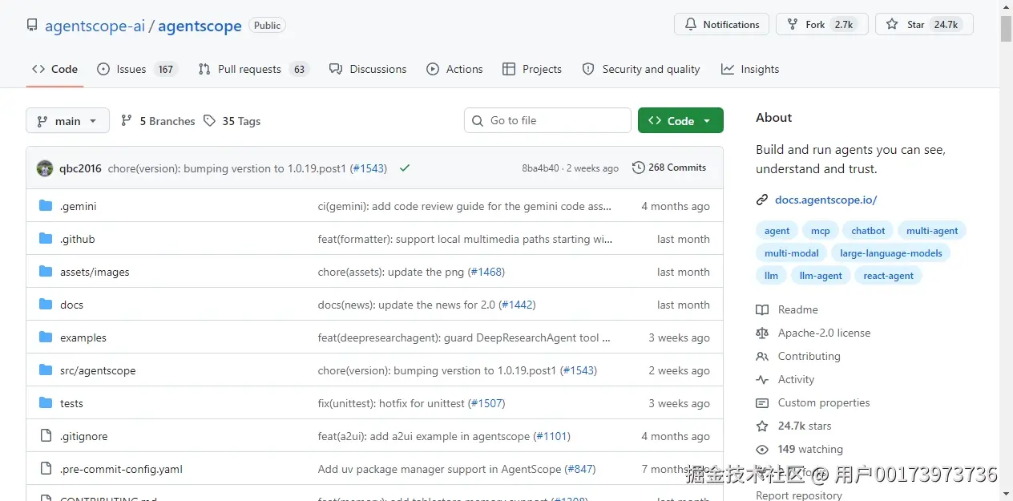
Task: Select the react-agent topic tag
Action: pos(889,276)
